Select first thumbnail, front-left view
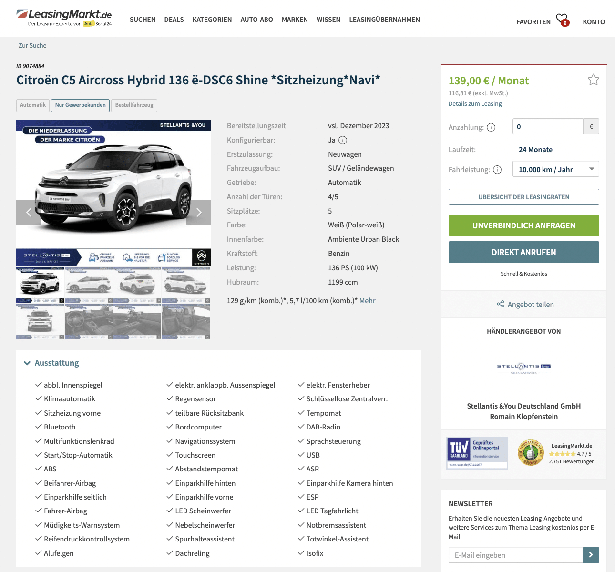This screenshot has width=615, height=572. pyautogui.click(x=40, y=285)
